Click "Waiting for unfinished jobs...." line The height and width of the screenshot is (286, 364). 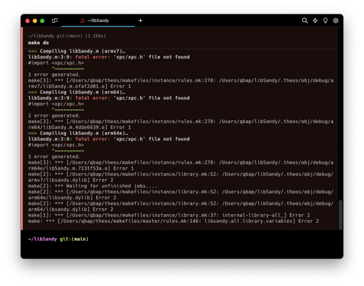click(x=92, y=186)
